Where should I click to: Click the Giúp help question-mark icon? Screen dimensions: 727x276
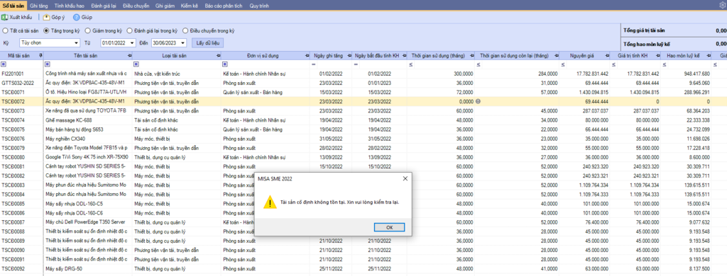click(76, 18)
